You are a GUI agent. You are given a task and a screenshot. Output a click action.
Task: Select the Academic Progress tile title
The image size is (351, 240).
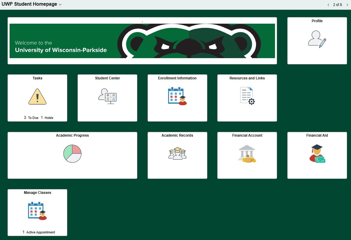[72, 135]
